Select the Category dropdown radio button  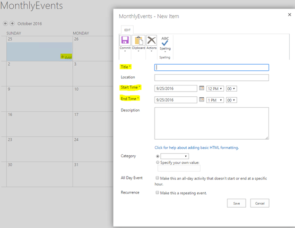click(157, 156)
